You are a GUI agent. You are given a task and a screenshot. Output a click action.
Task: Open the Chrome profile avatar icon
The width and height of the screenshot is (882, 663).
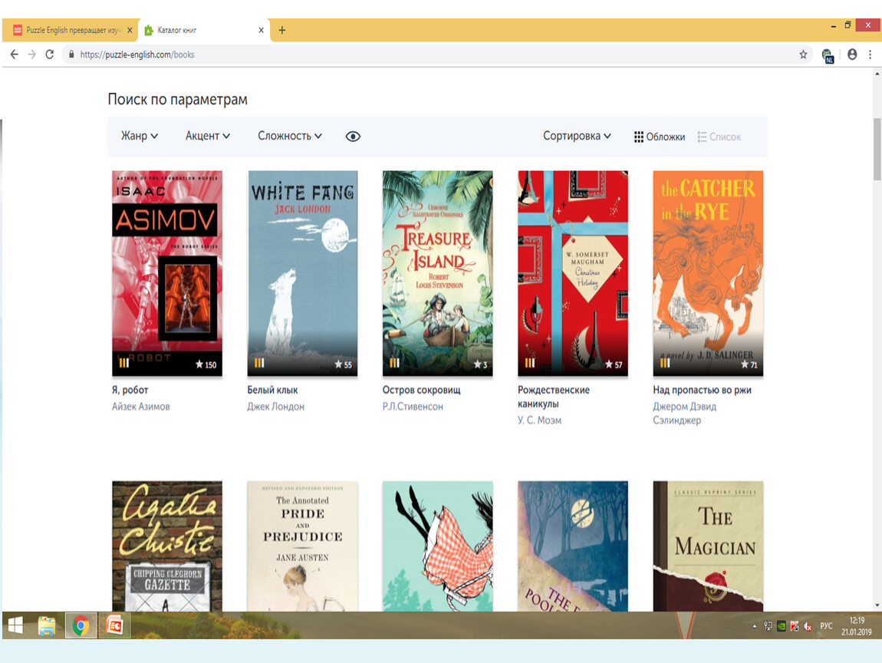click(852, 54)
